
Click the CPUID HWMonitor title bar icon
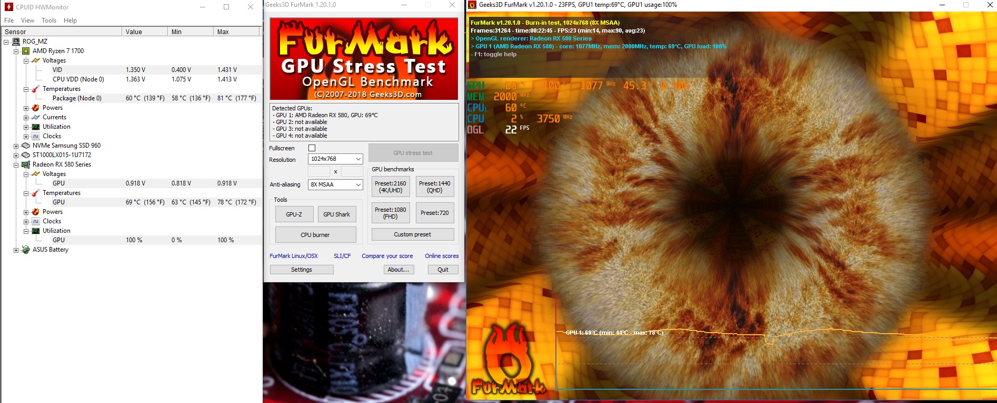pos(8,7)
